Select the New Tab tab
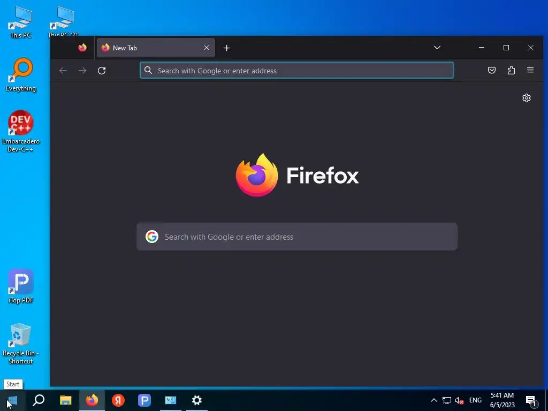 tap(156, 48)
